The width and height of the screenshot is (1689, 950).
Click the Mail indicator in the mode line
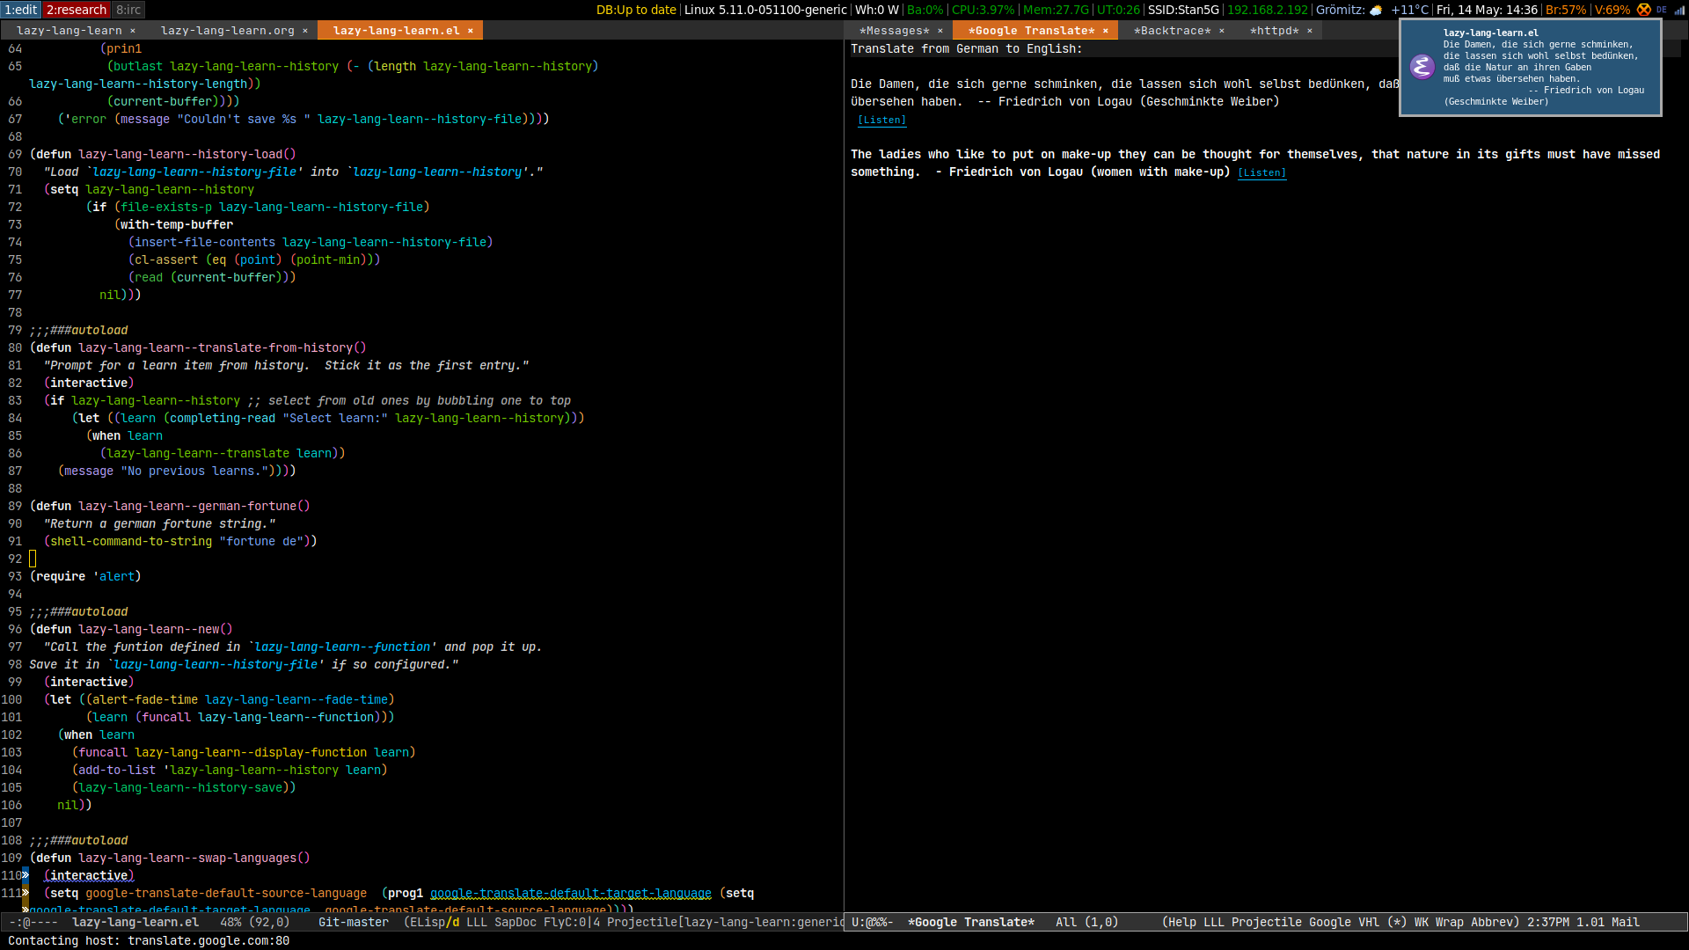(1626, 922)
